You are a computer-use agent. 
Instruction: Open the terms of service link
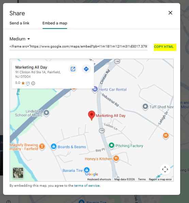coord(87,186)
